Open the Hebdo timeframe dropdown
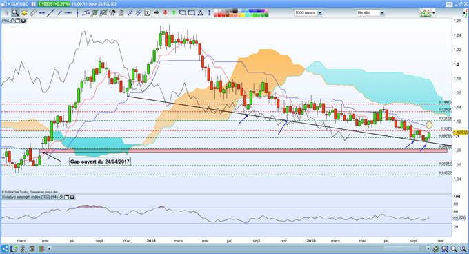 click(x=382, y=13)
